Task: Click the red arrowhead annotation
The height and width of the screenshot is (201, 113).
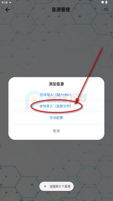Action: click(77, 101)
